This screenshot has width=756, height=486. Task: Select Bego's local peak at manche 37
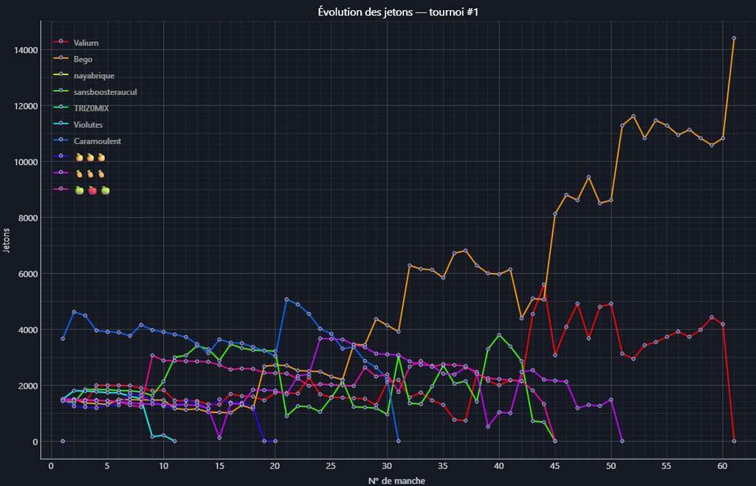click(465, 251)
